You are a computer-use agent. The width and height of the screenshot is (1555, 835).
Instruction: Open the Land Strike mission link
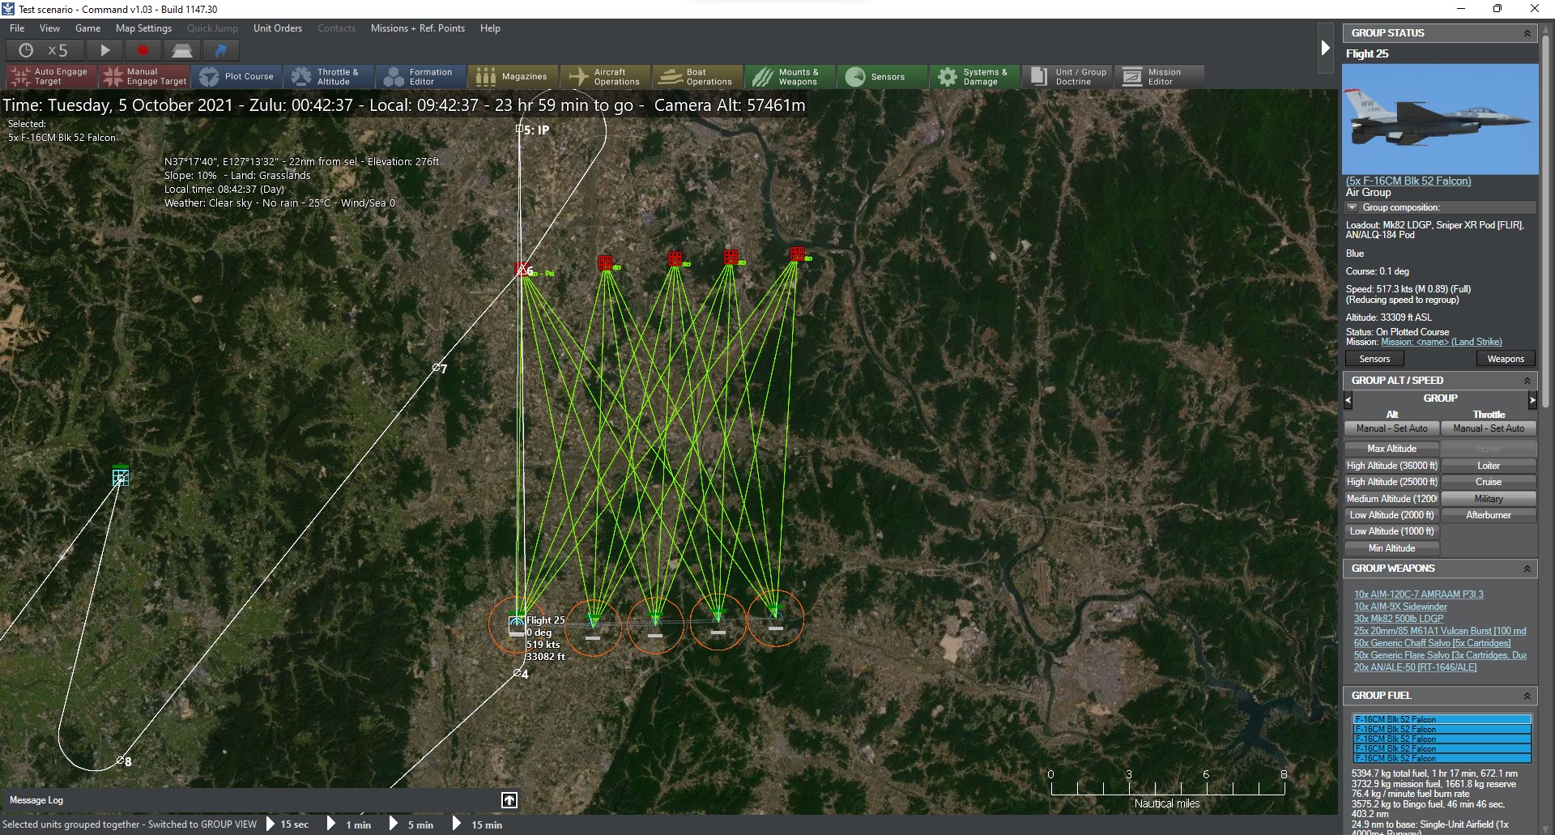1442,342
